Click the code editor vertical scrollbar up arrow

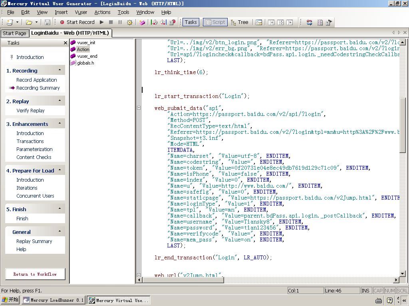click(x=403, y=42)
